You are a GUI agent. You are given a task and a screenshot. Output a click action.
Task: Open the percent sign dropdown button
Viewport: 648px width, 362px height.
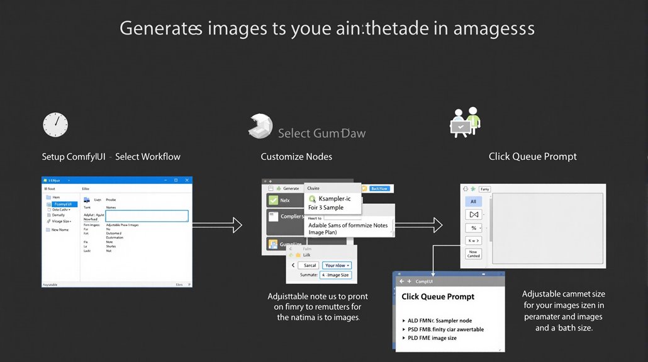tap(474, 228)
